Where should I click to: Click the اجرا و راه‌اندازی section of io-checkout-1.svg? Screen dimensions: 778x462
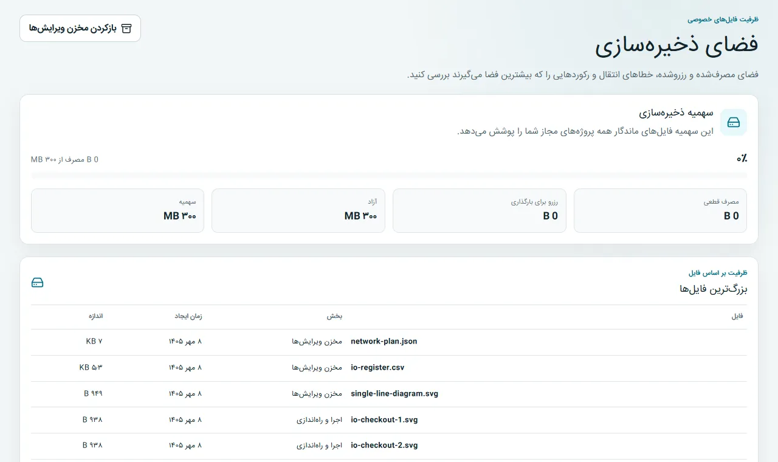click(x=320, y=419)
